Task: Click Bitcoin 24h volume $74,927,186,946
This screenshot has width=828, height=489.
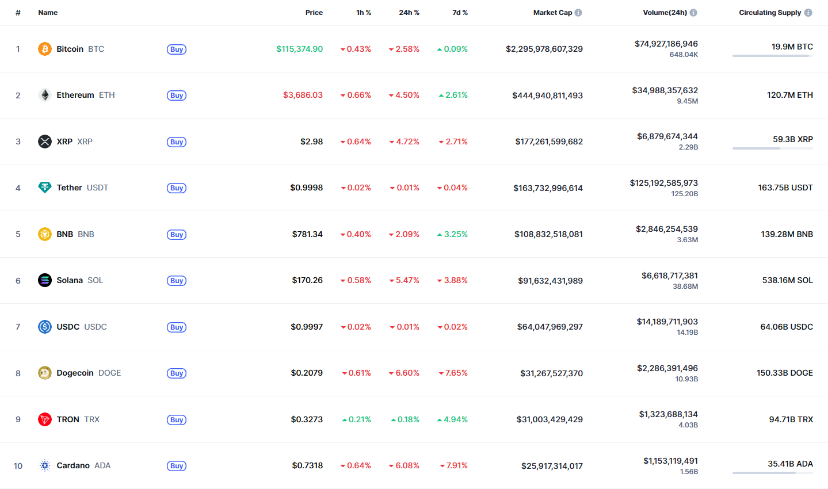Action: (666, 44)
